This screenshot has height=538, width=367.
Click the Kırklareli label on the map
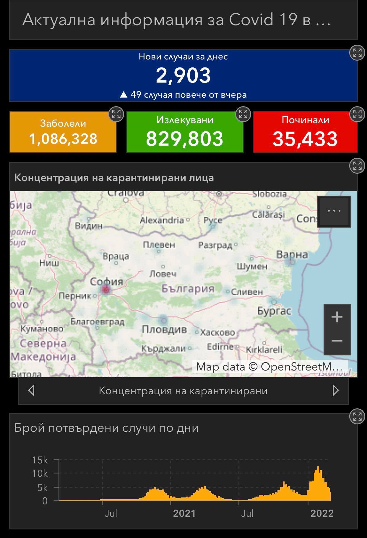pyautogui.click(x=264, y=350)
